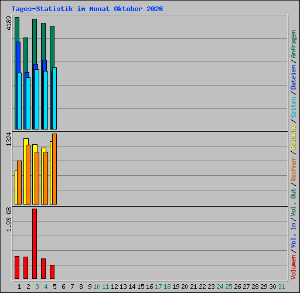Screen dimensions: 300x293
Task: Click day 2 on the x-axis
Action: [x=28, y=287]
